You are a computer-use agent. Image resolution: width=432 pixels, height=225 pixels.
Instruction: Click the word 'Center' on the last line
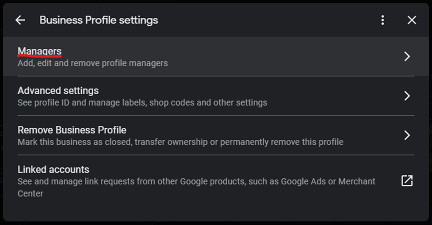30,194
